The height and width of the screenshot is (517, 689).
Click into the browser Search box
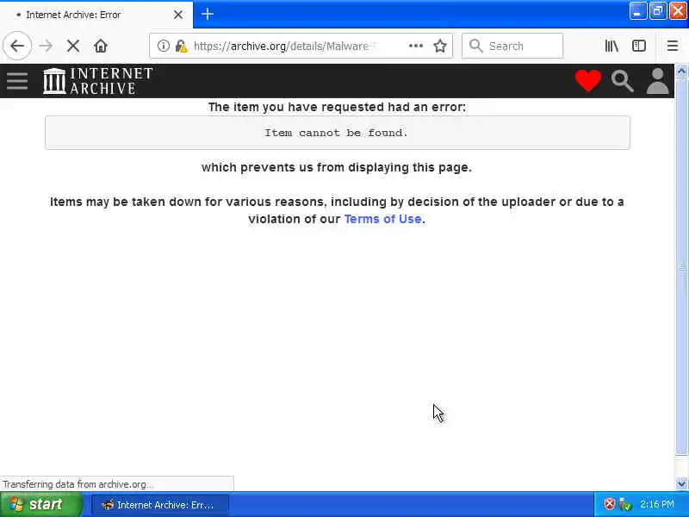pyautogui.click(x=512, y=46)
